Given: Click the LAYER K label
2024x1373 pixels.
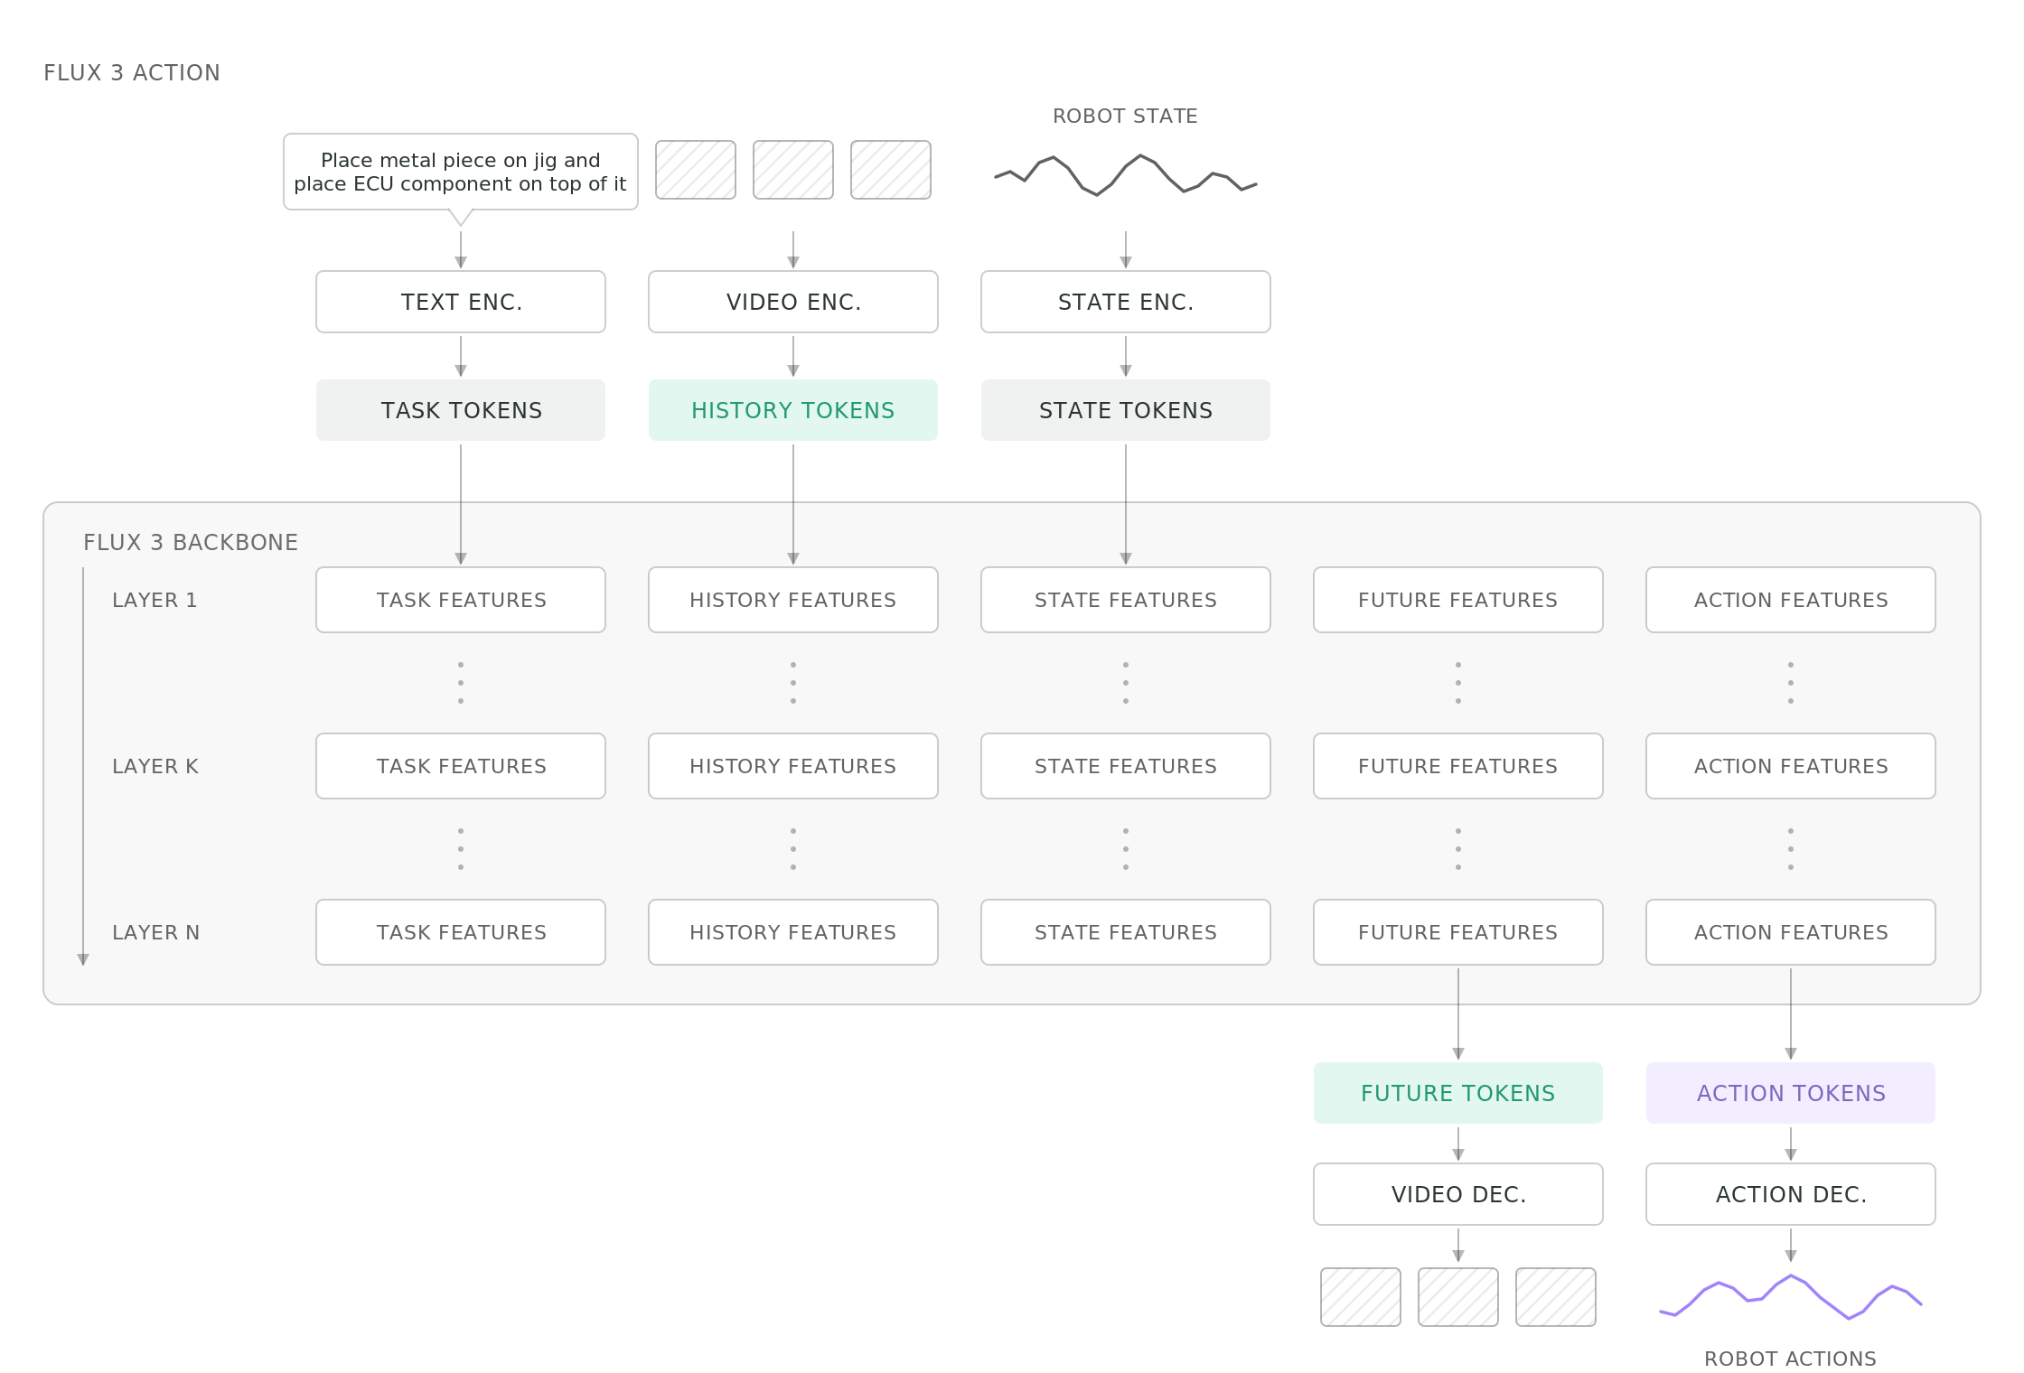Looking at the screenshot, I should point(155,767).
